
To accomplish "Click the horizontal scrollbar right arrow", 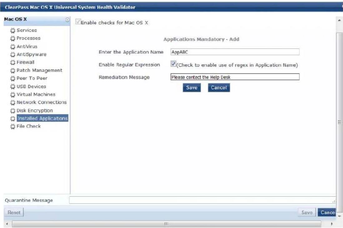I will click(332, 224).
